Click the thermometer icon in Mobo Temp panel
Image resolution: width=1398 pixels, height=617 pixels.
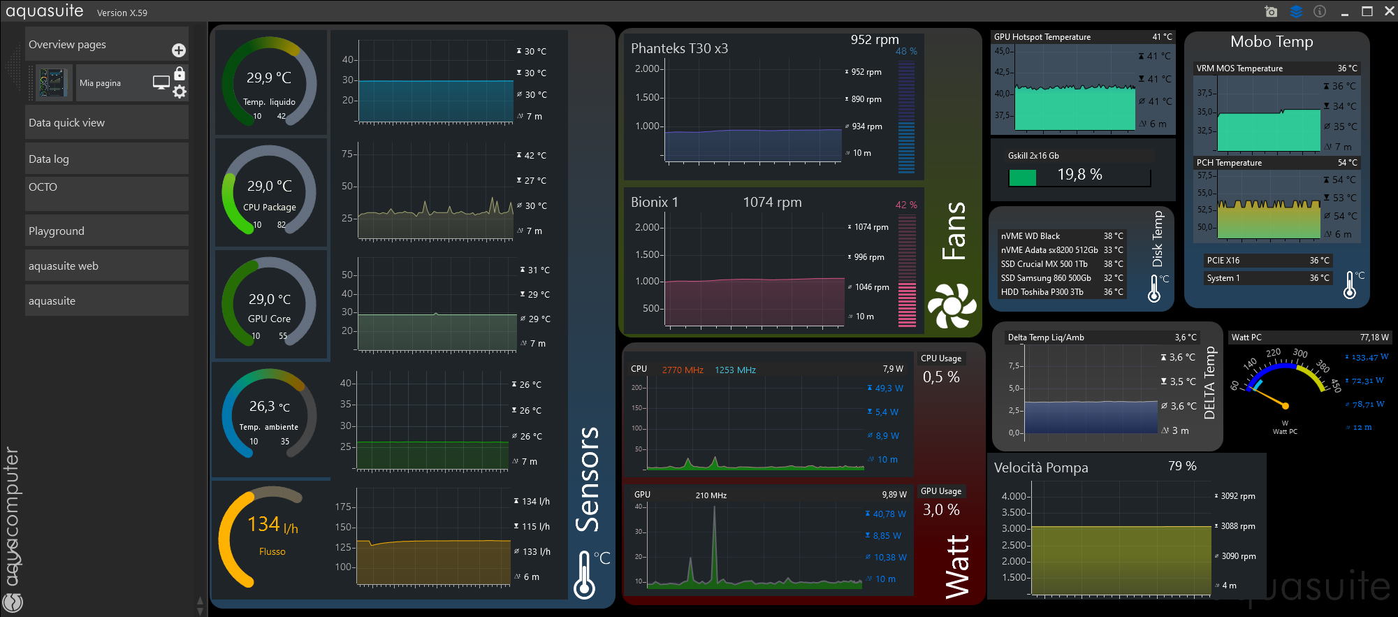[1349, 285]
